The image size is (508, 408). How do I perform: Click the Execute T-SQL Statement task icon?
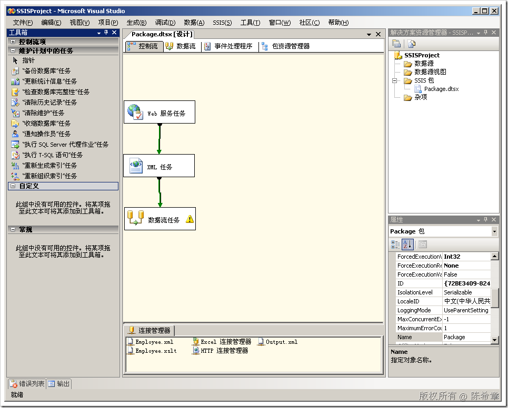pyautogui.click(x=15, y=155)
